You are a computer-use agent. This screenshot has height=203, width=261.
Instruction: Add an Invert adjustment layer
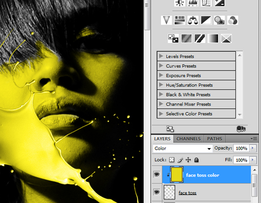pyautogui.click(x=173, y=38)
